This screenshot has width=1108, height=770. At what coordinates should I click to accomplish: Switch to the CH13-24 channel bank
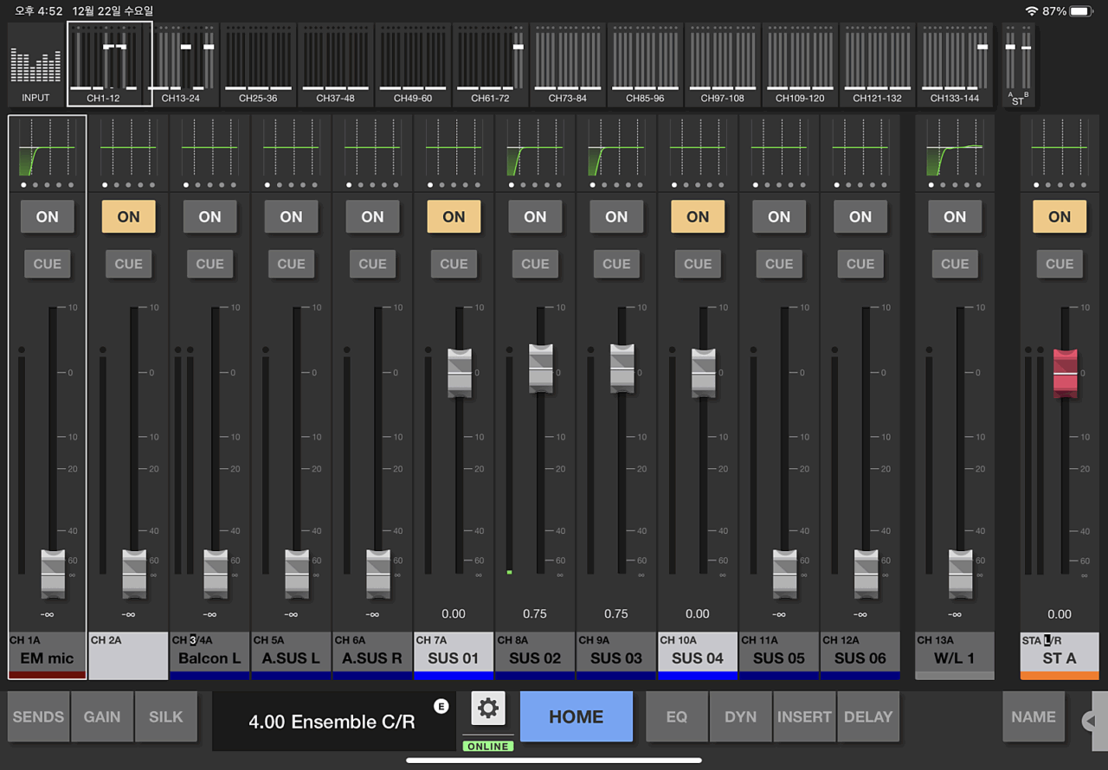click(181, 65)
